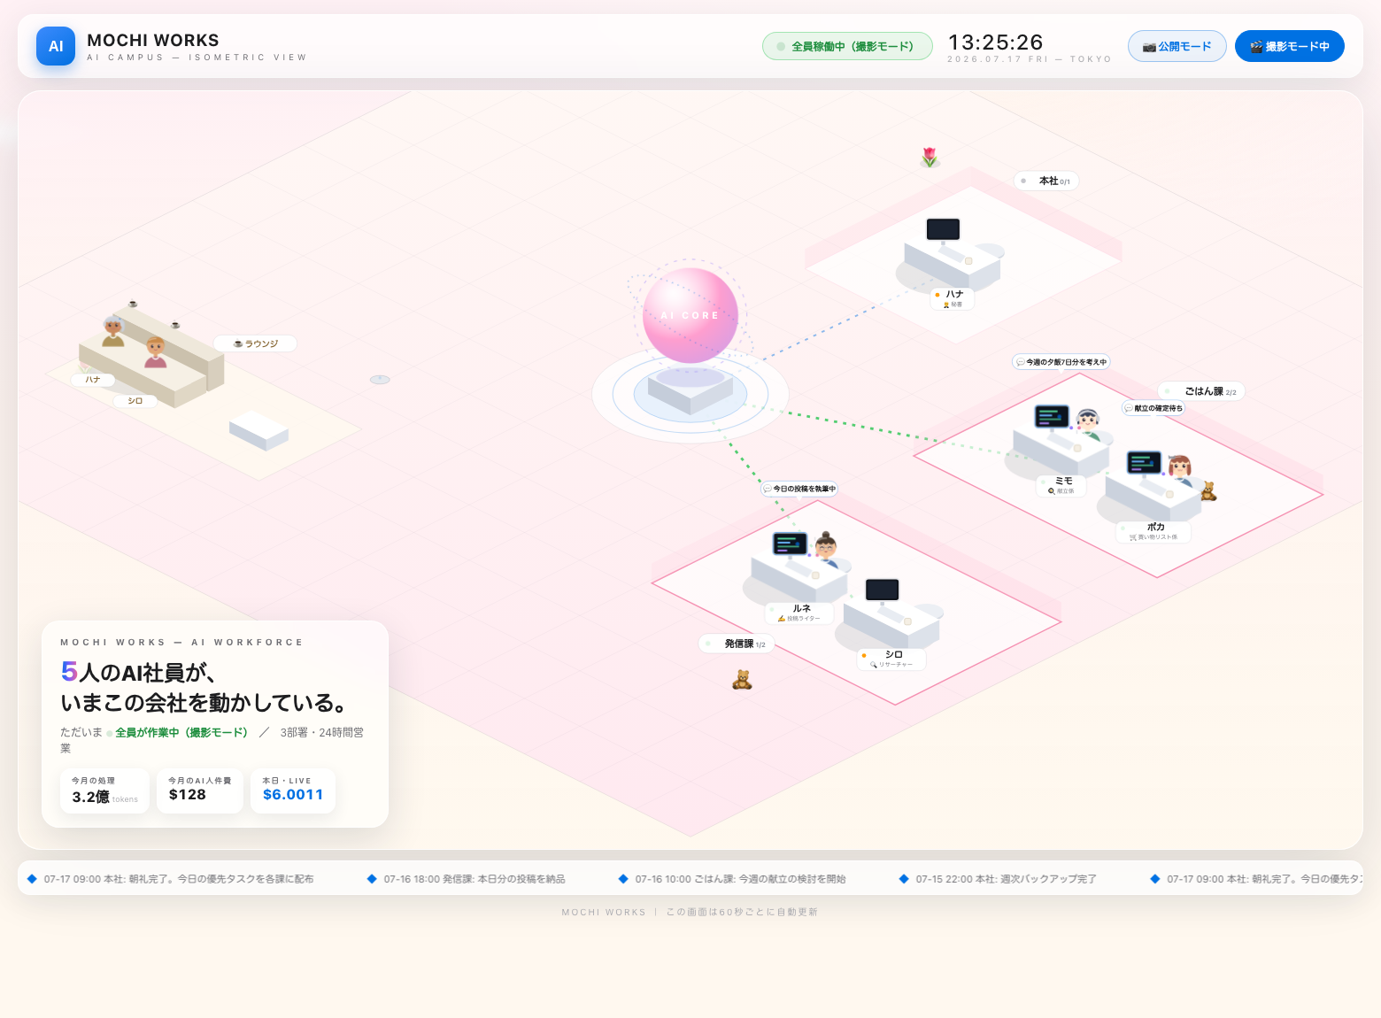Click the dark monitor on シロ's 発信課 desk
1381x1018 pixels.
click(882, 590)
